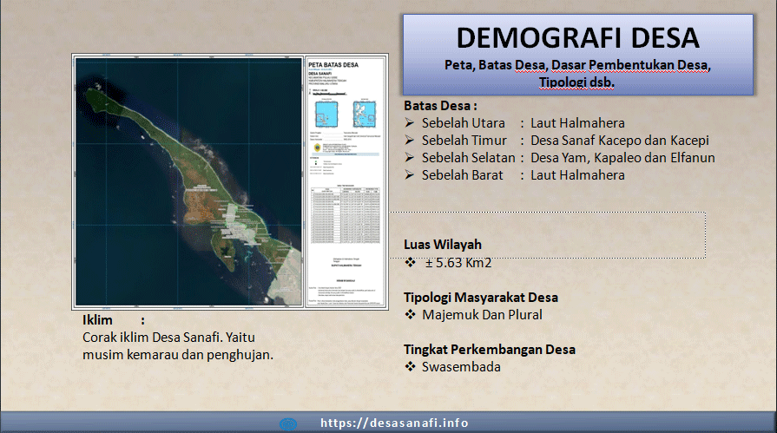Click the diamond bullet next to ± 5.63 Km2

pyautogui.click(x=411, y=262)
